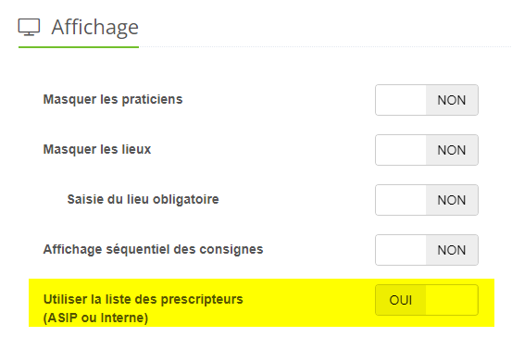Enable Affichage séquentiel des consignes switch
The height and width of the screenshot is (337, 512).
pos(427,250)
